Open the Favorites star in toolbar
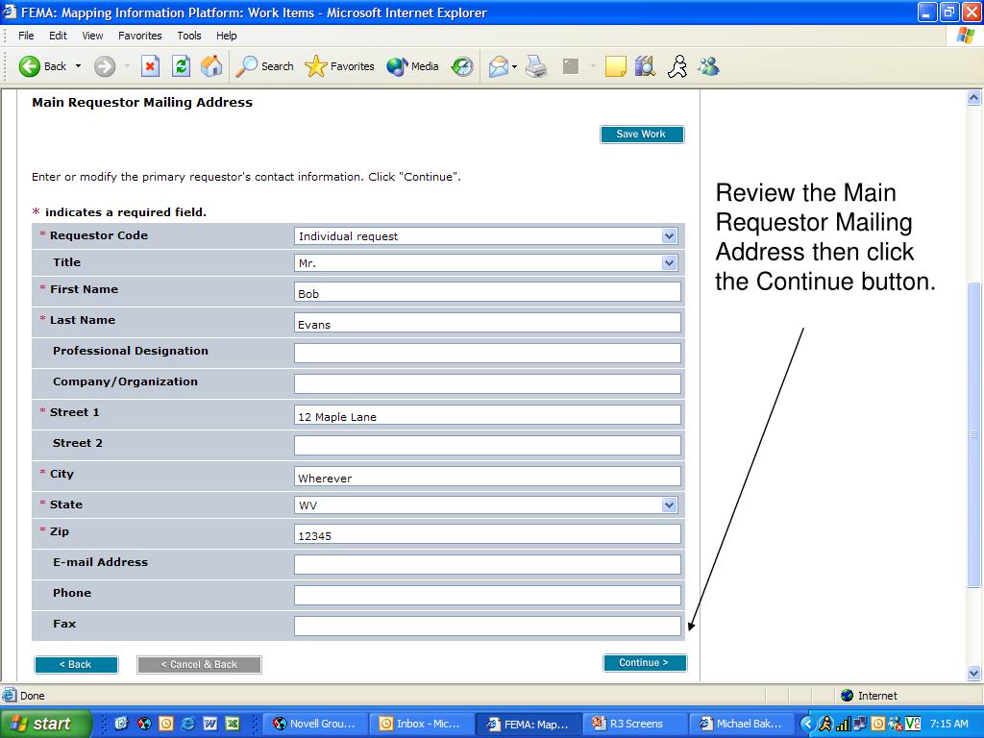 (315, 66)
